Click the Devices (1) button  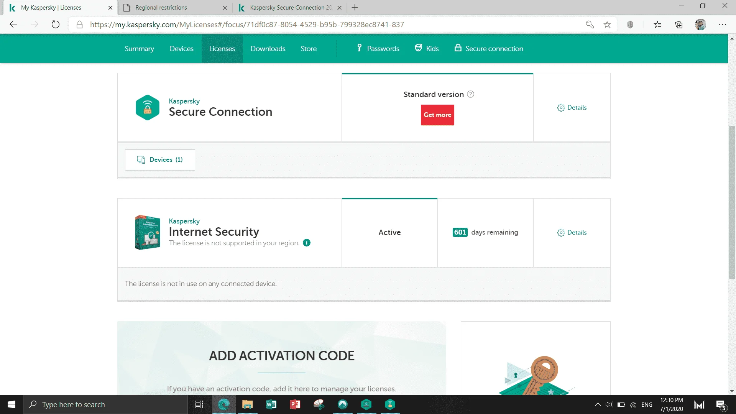click(160, 160)
